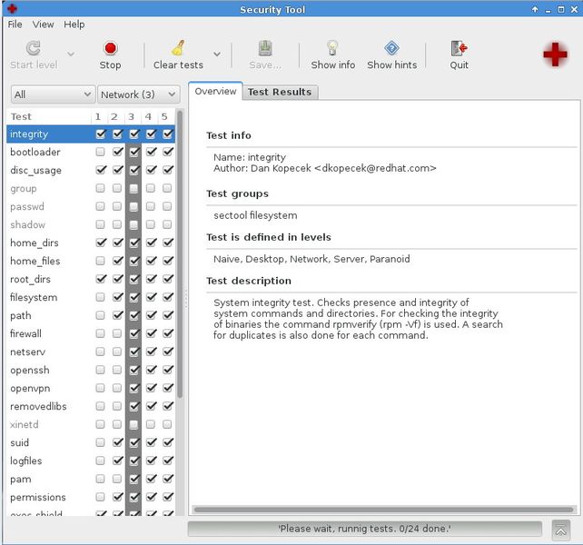Click the overview pane horizontal scrollbar

pos(383,510)
